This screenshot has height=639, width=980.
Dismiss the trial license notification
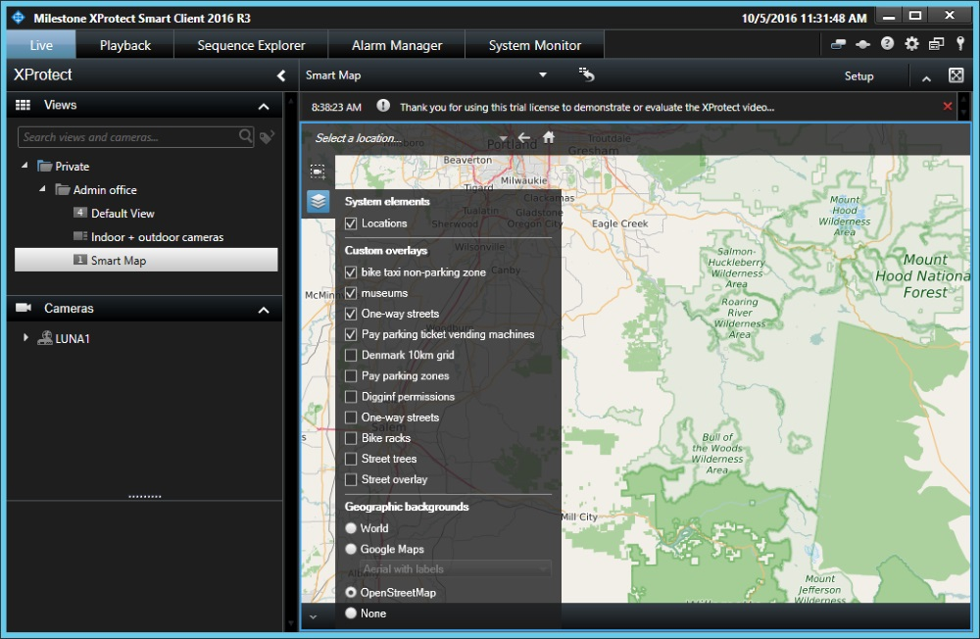947,106
